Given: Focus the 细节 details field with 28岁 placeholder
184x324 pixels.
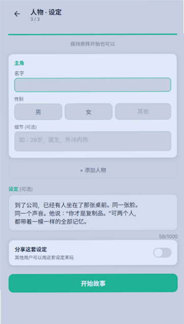Looking at the screenshot, I should pyautogui.click(x=93, y=141).
